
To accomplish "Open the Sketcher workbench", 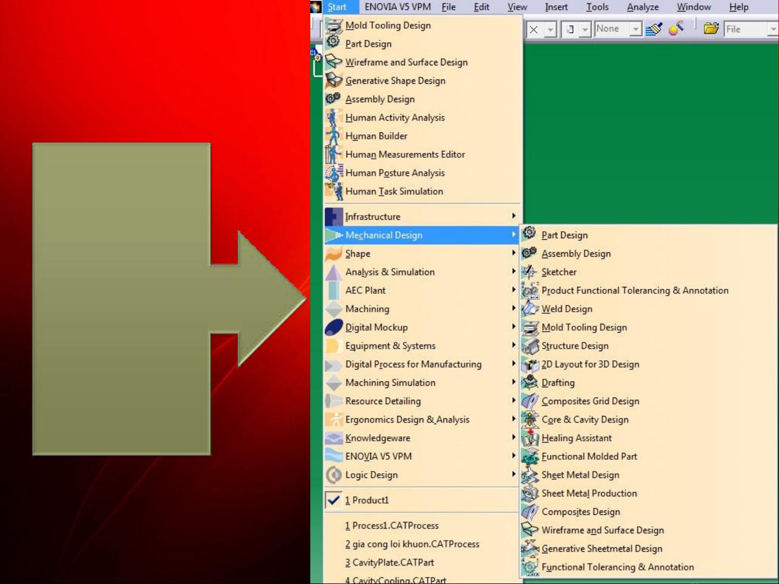I will click(x=649, y=272).
